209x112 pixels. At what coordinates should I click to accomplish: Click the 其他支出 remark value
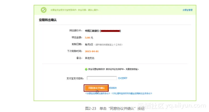[x=89, y=58]
